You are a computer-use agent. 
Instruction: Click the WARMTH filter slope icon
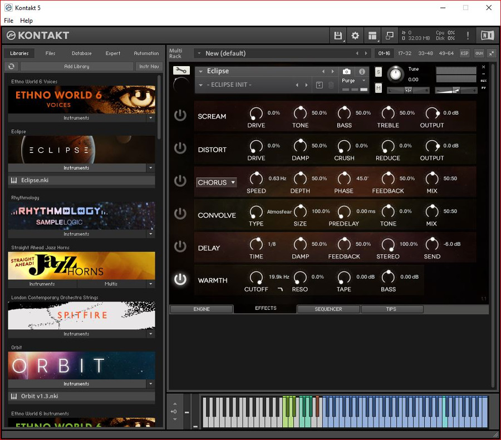(x=280, y=289)
